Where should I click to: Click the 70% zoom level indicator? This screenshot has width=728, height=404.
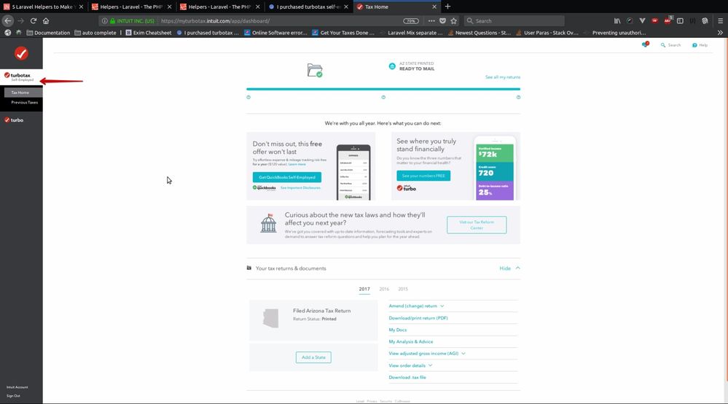(x=410, y=21)
